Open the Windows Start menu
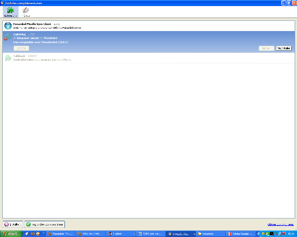 tap(11, 234)
